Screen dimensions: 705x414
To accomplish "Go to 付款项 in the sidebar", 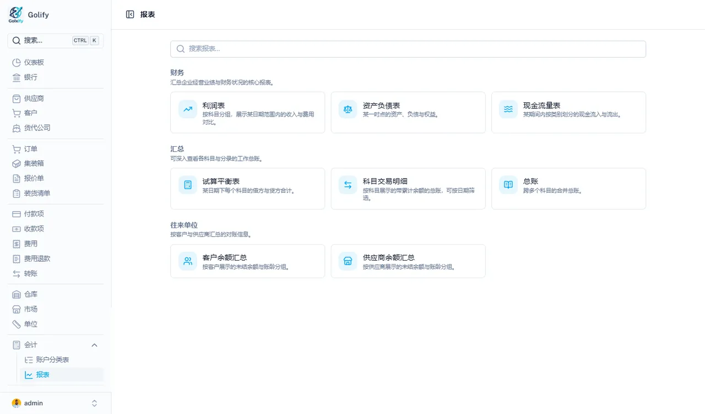I will (x=56, y=214).
